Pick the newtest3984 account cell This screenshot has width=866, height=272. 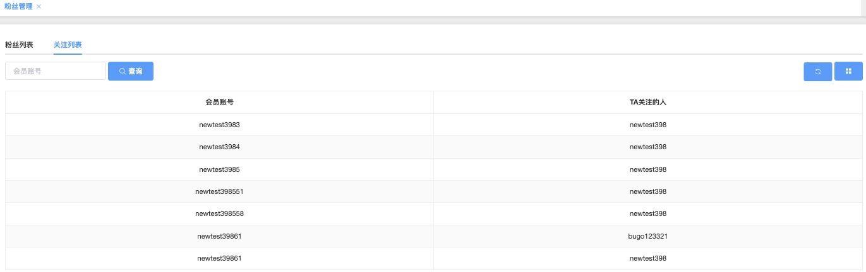(219, 147)
